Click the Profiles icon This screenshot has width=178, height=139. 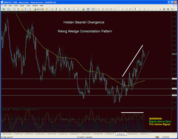pos(8,9)
